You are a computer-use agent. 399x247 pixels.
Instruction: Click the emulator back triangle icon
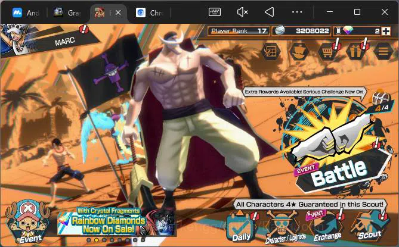[x=270, y=12]
